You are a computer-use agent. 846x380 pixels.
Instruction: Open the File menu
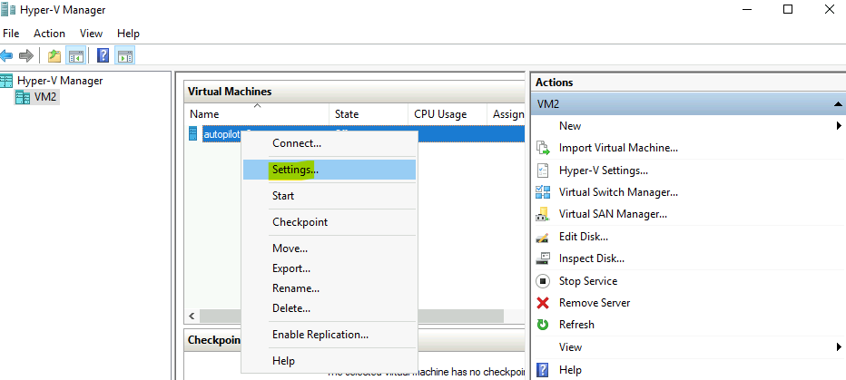(11, 34)
